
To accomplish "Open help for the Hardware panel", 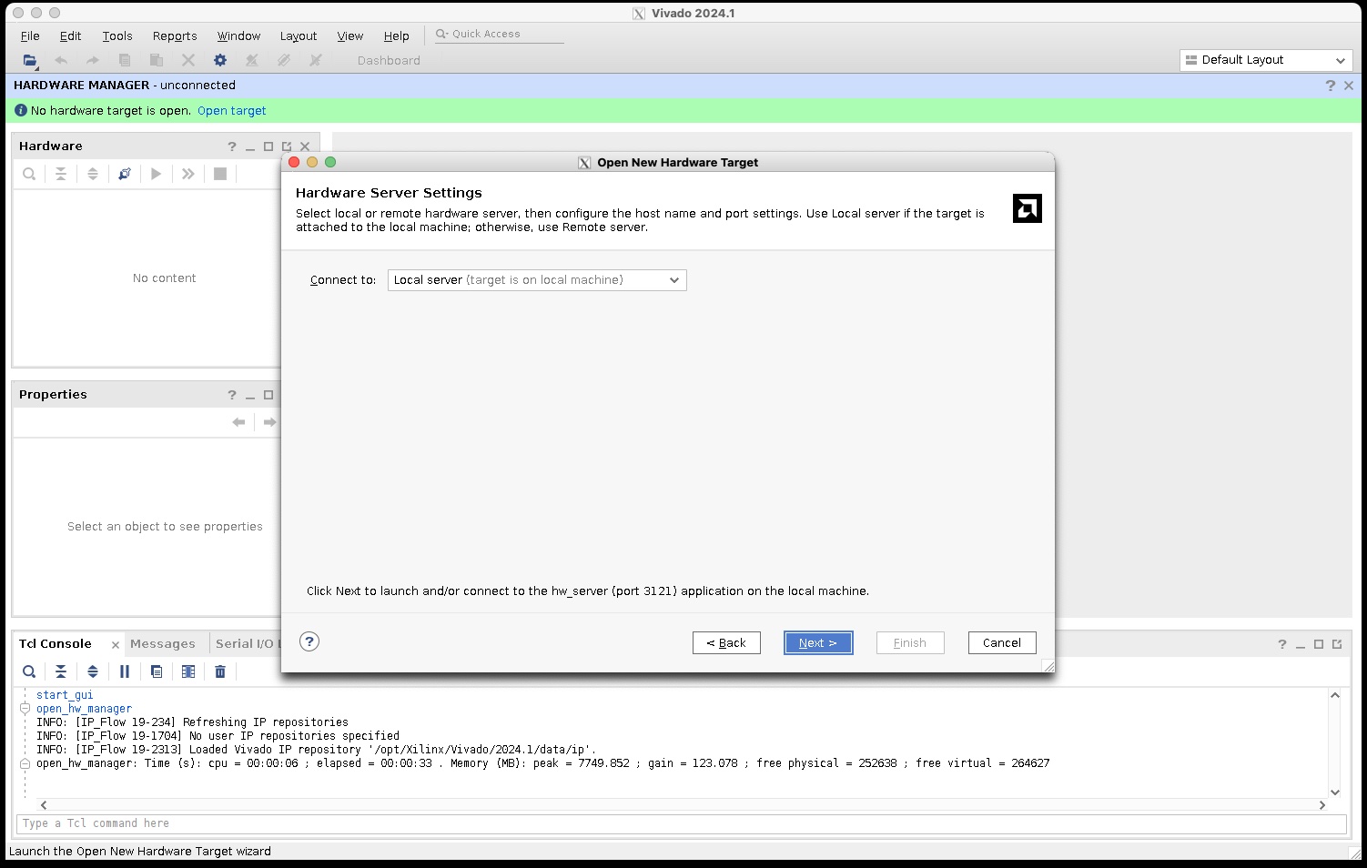I will click(x=232, y=146).
